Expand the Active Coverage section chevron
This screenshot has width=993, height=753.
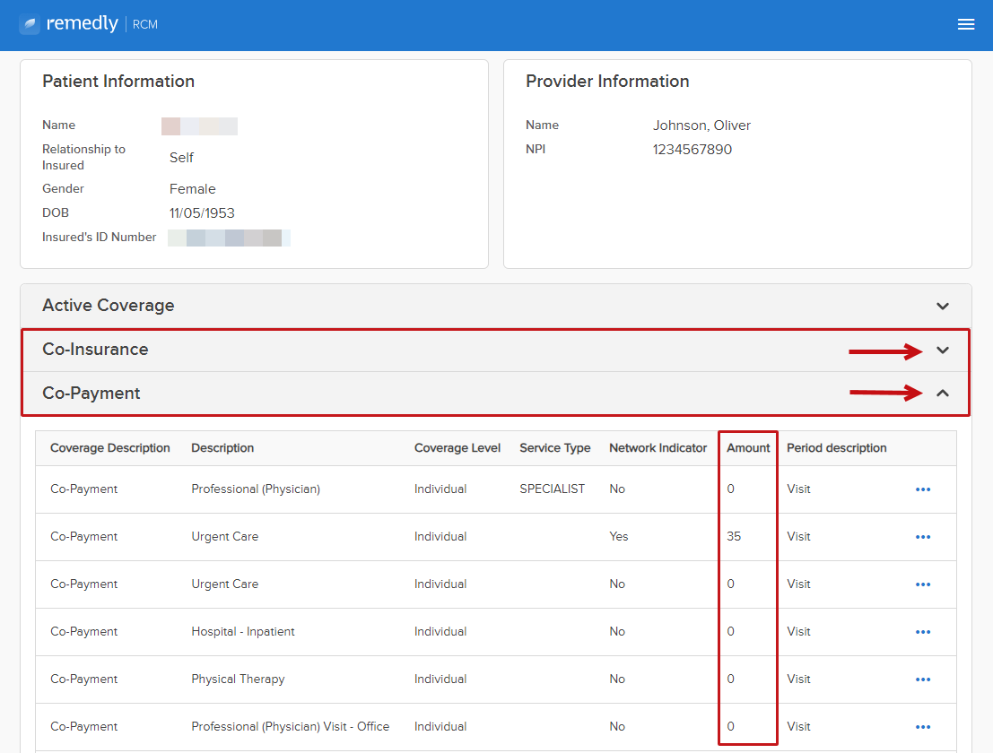(943, 307)
